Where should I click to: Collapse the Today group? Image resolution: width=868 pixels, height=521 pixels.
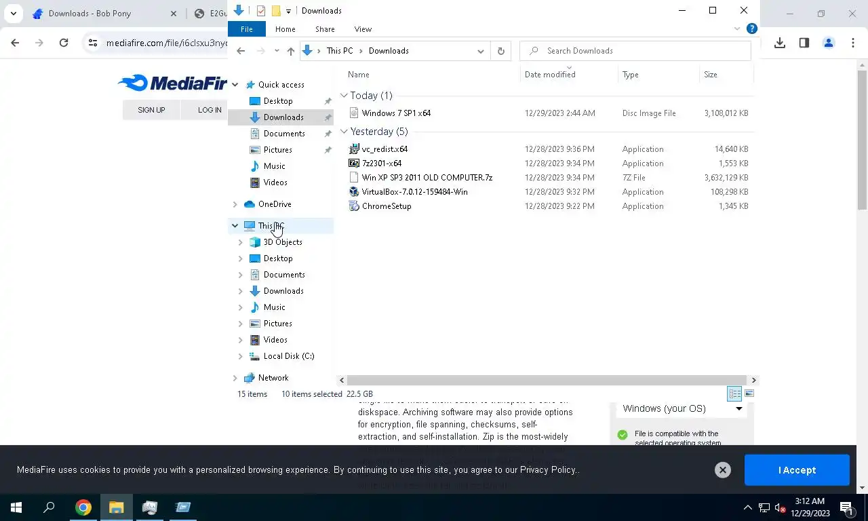click(x=344, y=96)
